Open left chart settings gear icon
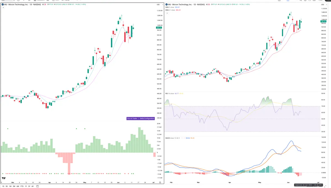Viewport: 331px width, 188px height. [160, 182]
